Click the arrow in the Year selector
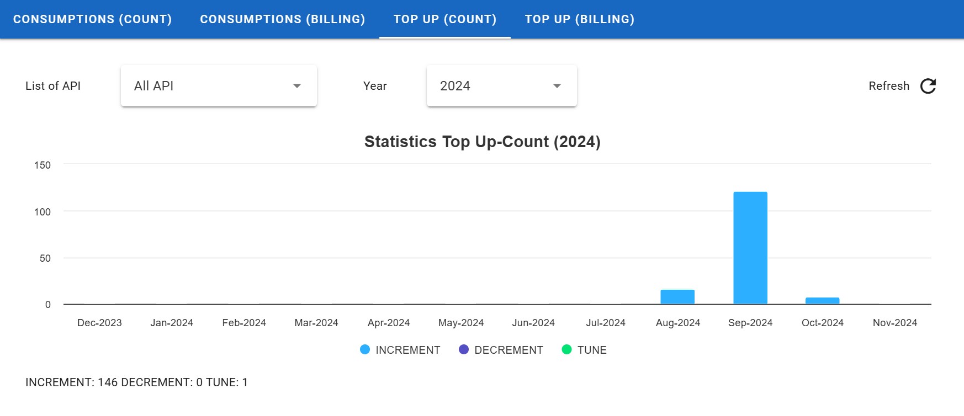The height and width of the screenshot is (416, 964). click(557, 86)
